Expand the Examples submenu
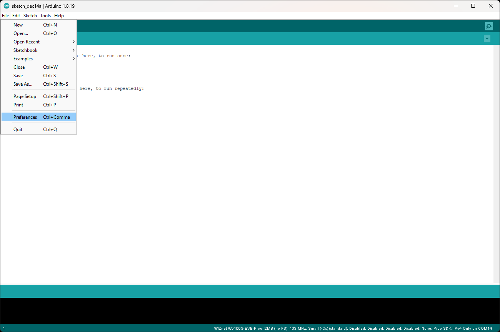Image resolution: width=500 pixels, height=332 pixels. click(x=38, y=59)
